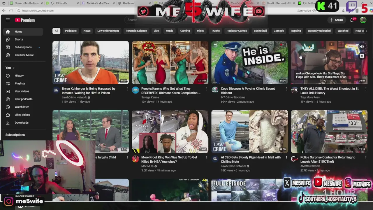Open the Bryan Kohberger video thumbnail
373x210 pixels.
point(91,62)
